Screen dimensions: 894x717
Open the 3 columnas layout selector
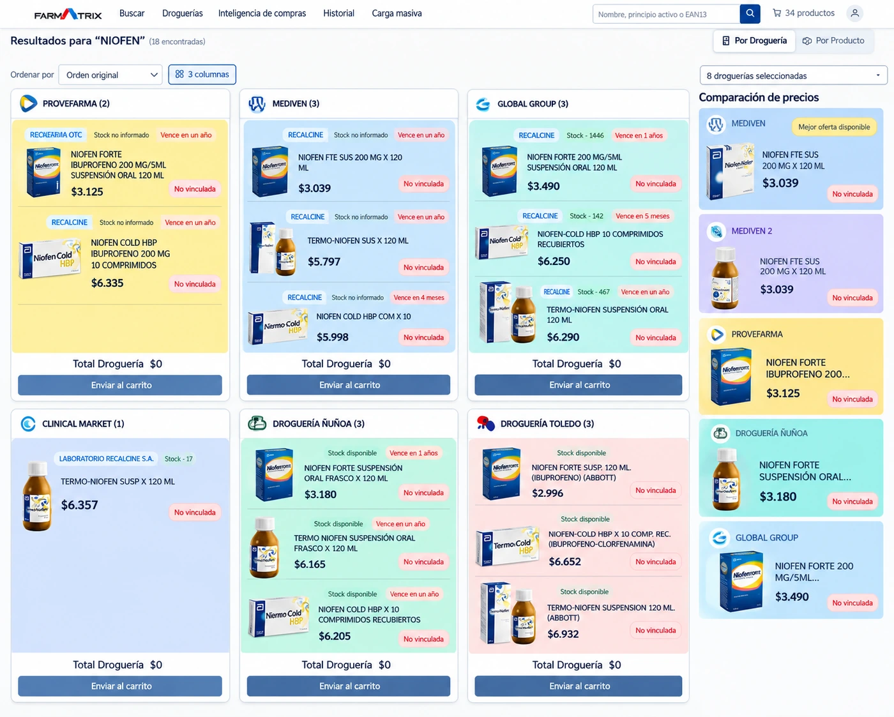click(x=202, y=75)
